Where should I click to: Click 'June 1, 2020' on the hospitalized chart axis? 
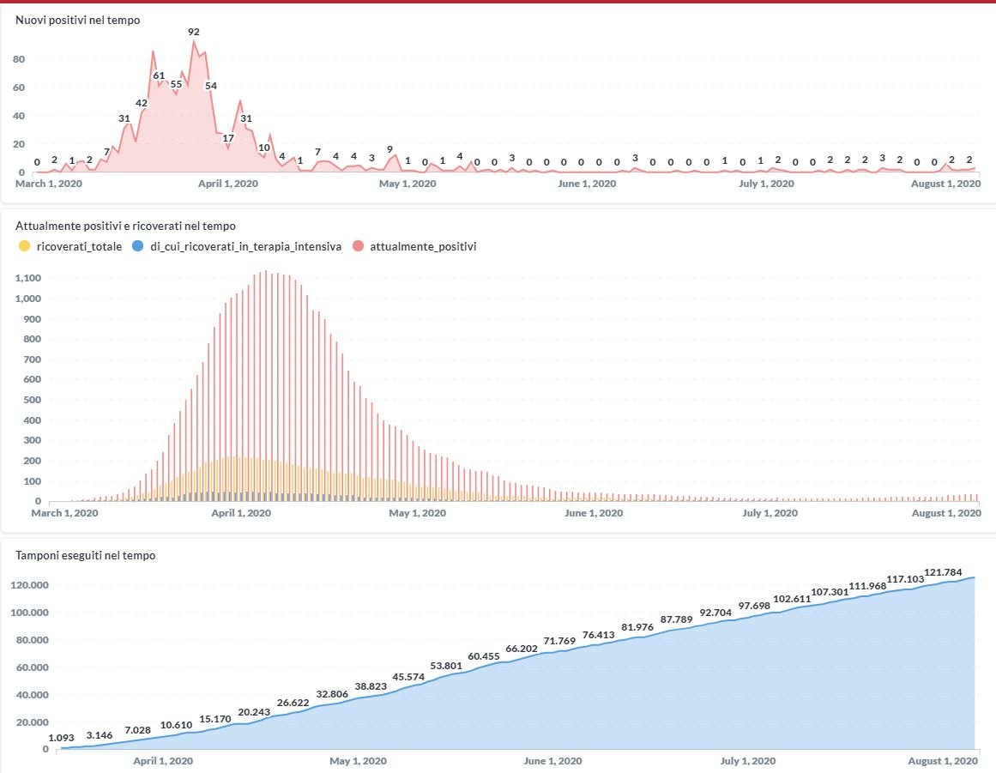592,513
